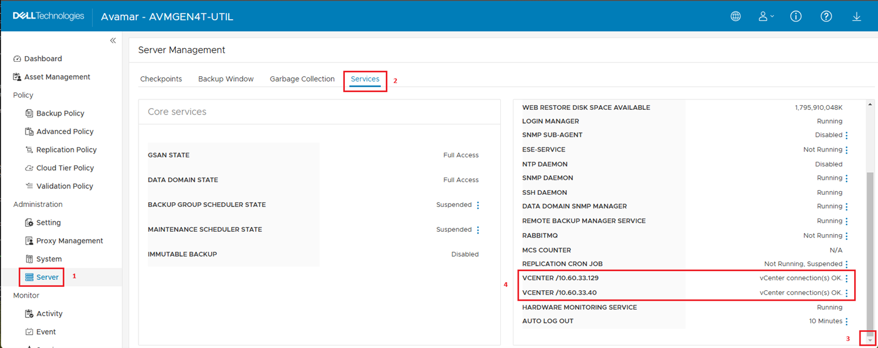Click the Asset Management icon
Screen dimensions: 878x348
(x=17, y=77)
